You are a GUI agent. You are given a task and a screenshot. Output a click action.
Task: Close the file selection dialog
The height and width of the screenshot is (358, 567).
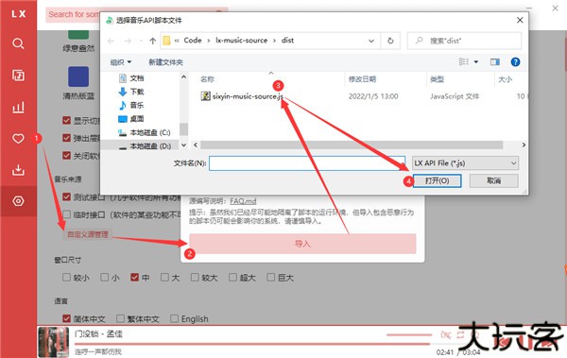tap(520, 20)
